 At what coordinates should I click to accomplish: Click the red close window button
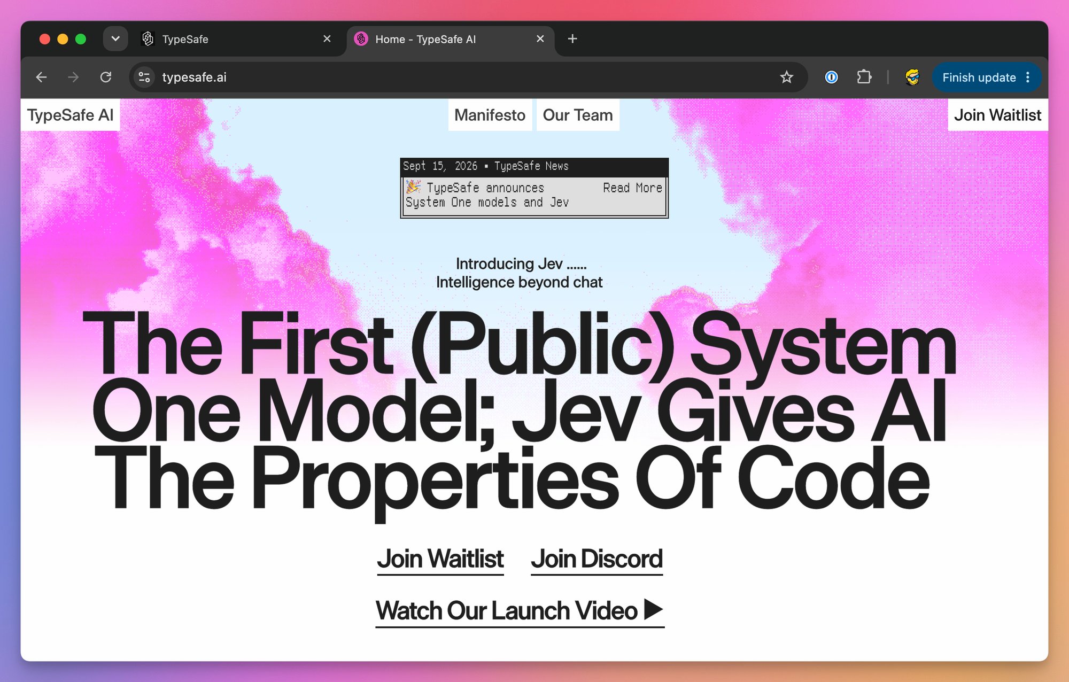click(x=45, y=39)
